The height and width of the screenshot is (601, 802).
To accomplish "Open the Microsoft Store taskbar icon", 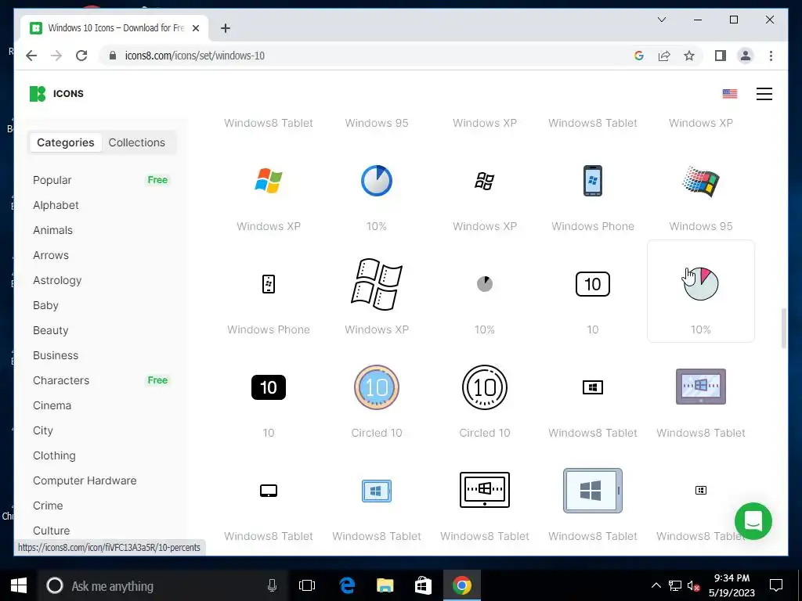I will point(423,585).
